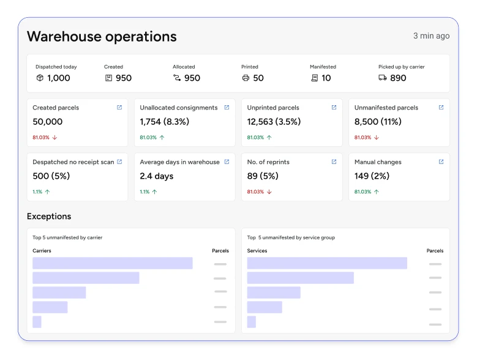This screenshot has height=358, width=477.
Task: Click the Created parcels value 50,000
Action: [48, 122]
